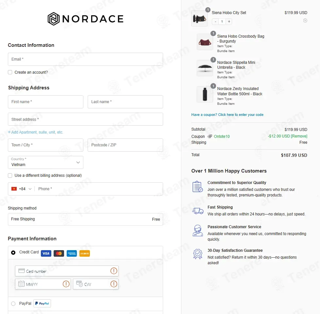Click the Mastercard icon
The width and height of the screenshot is (320, 314).
pos(59,253)
